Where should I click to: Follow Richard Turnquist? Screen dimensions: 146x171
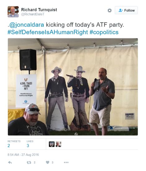pyautogui.click(x=126, y=10)
